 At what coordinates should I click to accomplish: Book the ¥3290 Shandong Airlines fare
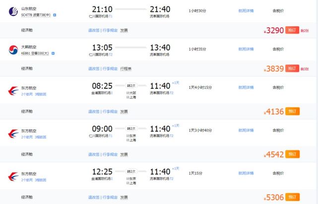(292, 30)
